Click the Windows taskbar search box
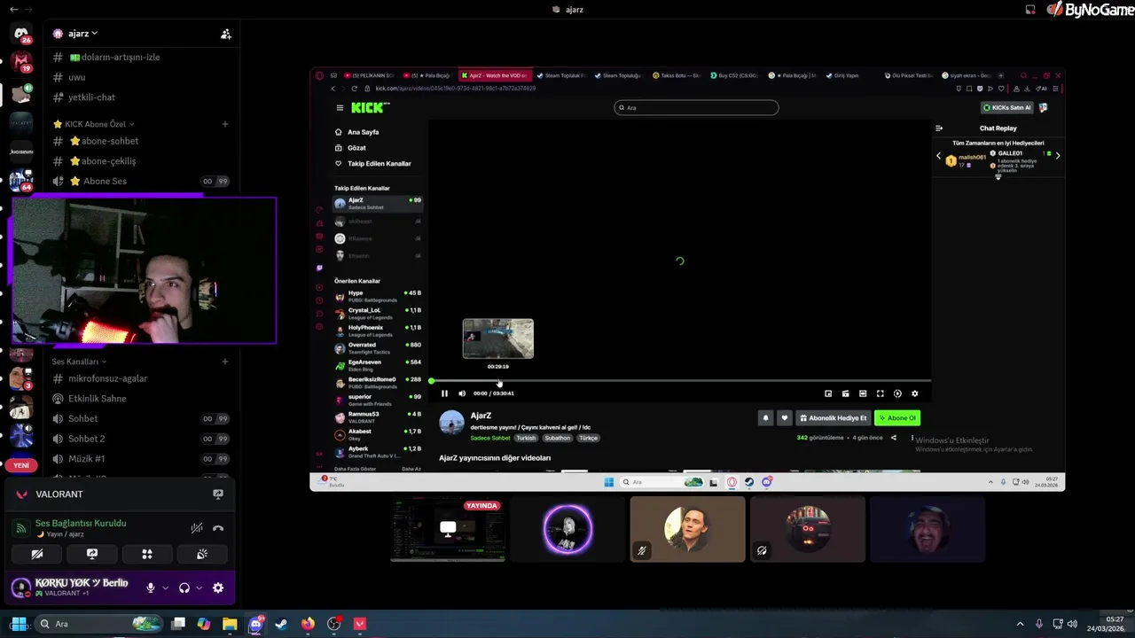The height and width of the screenshot is (638, 1135). 99,624
